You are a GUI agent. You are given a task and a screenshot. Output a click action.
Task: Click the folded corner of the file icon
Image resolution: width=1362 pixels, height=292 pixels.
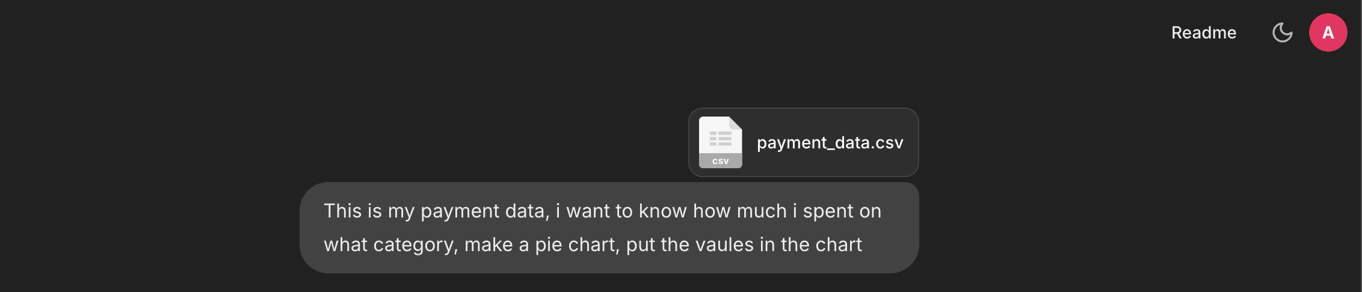tap(735, 123)
